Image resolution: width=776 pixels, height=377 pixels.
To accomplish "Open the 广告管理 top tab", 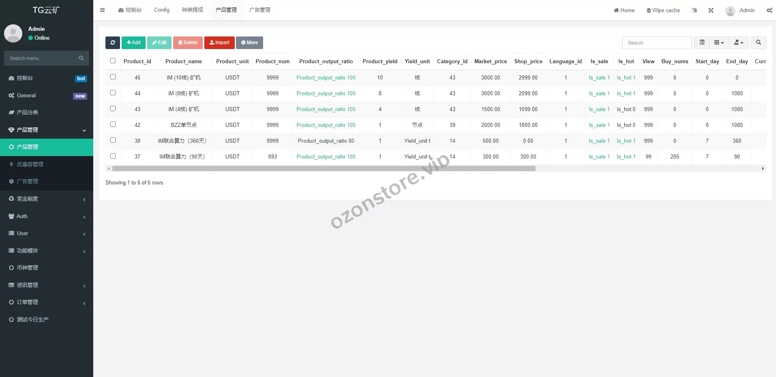I will point(259,10).
